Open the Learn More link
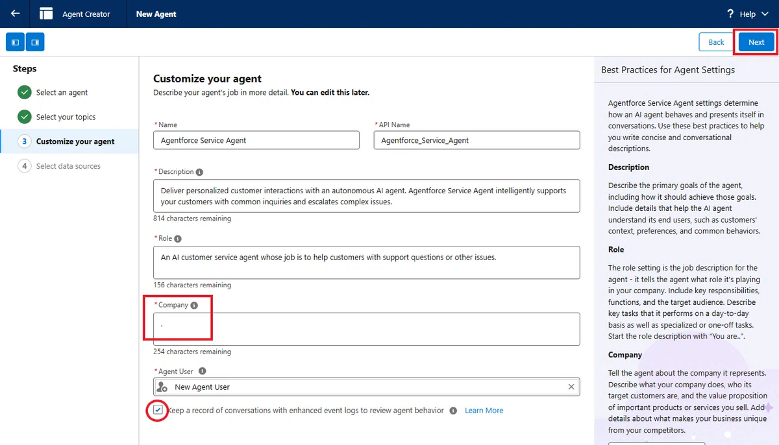Image resolution: width=779 pixels, height=445 pixels. pos(484,411)
